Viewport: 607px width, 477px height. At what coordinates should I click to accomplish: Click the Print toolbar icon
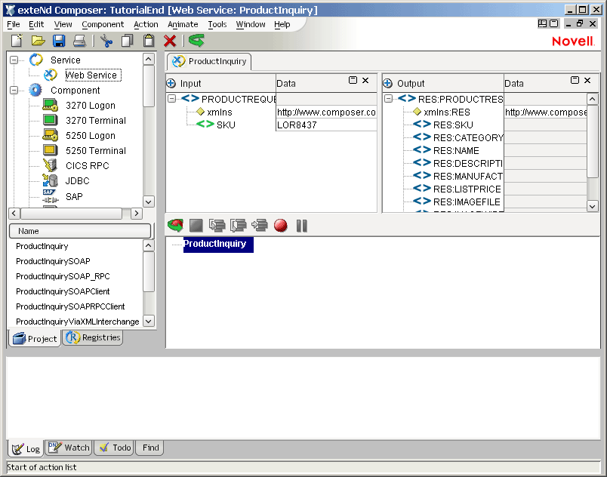click(79, 41)
